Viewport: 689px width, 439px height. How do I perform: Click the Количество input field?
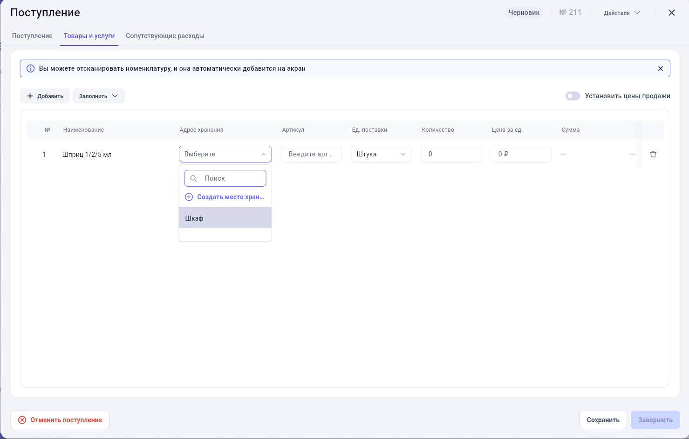[x=451, y=154]
